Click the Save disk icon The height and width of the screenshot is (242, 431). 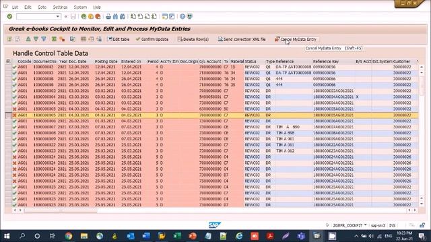pos(73,16)
